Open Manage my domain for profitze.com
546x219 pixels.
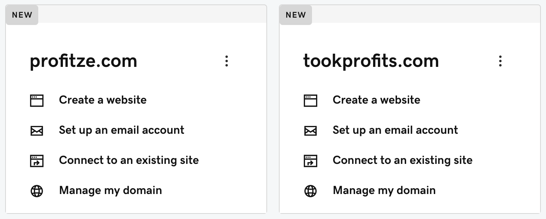pos(110,190)
